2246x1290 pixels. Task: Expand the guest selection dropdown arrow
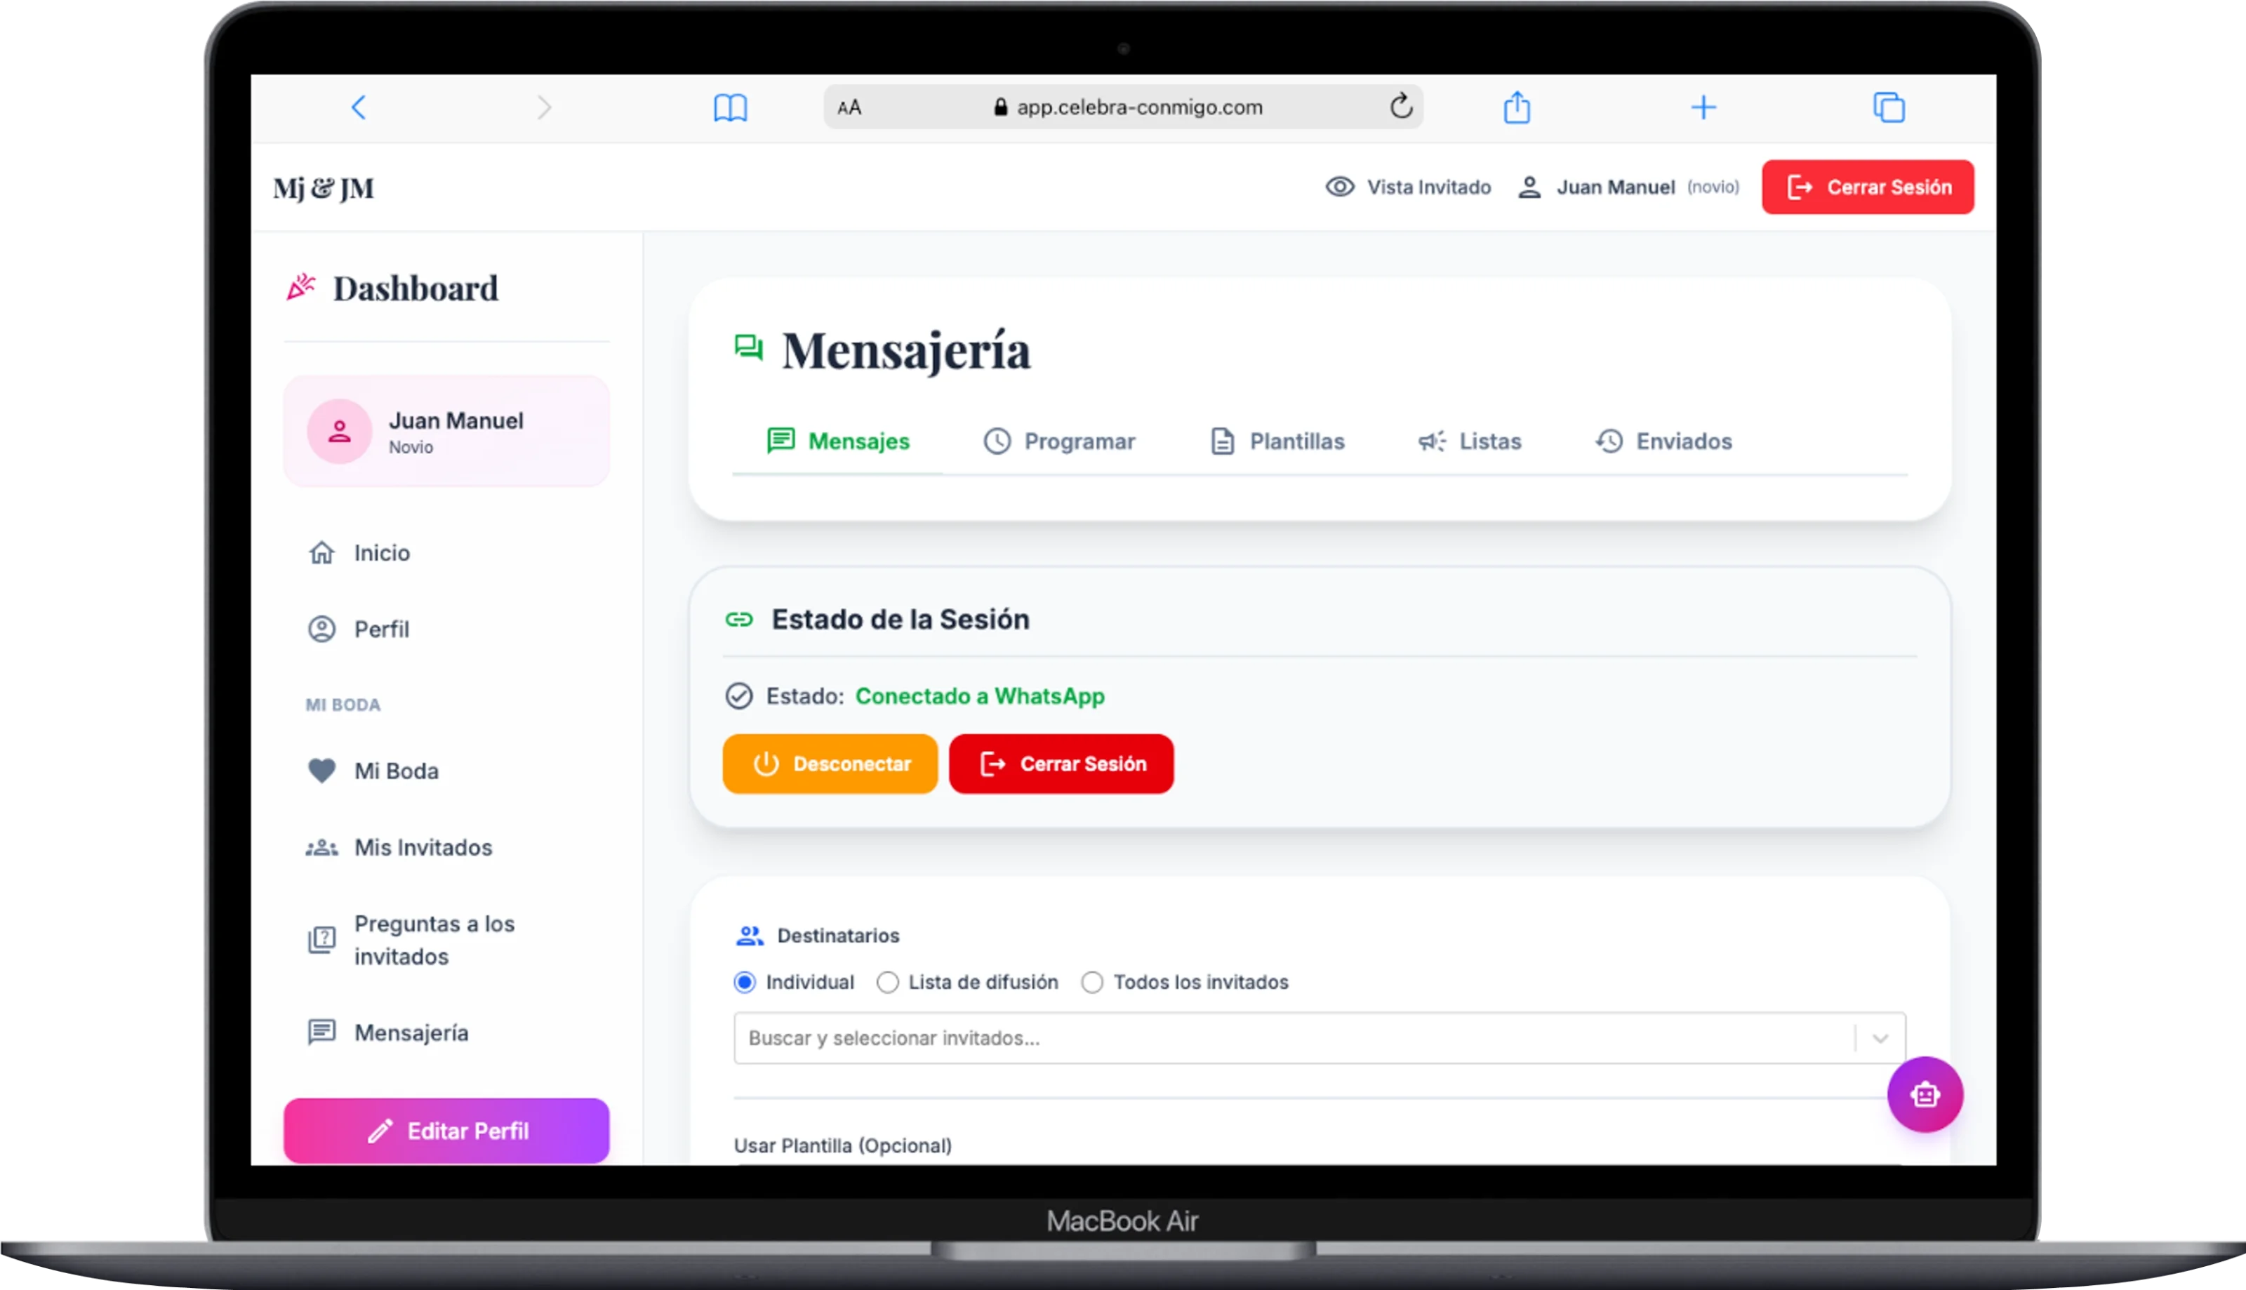click(x=1879, y=1037)
